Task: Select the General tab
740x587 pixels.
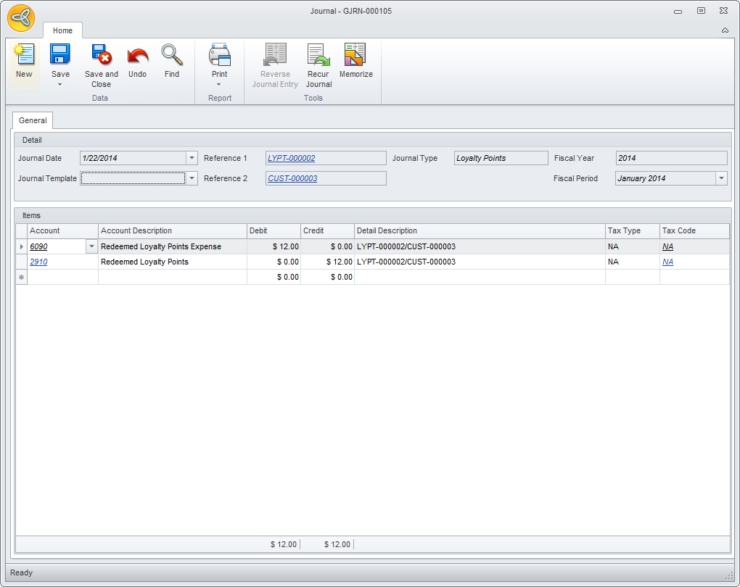Action: click(33, 120)
